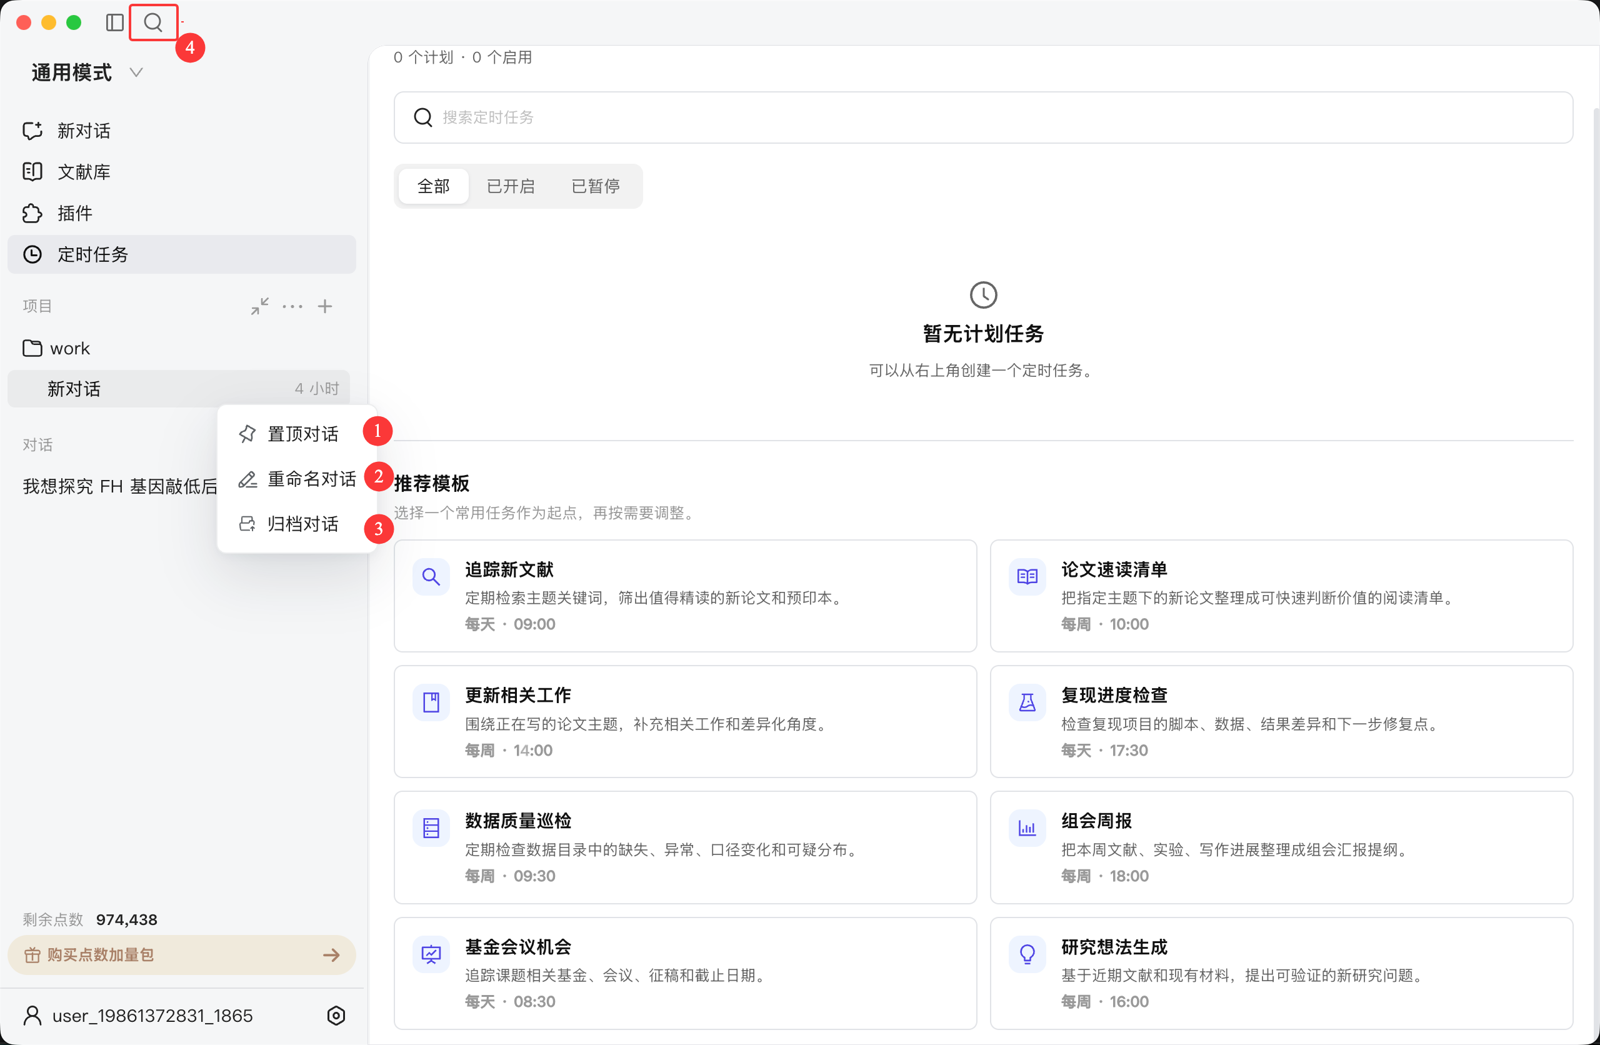
Task: Click the 组会周报 bar chart icon
Action: tap(1026, 827)
